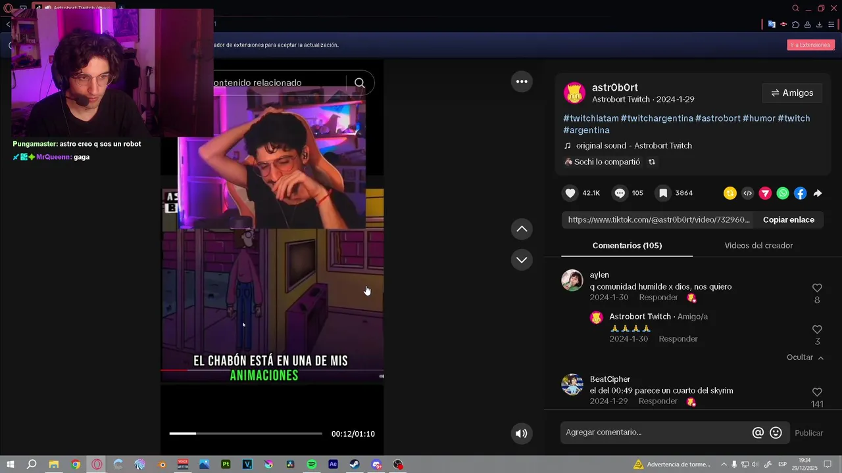This screenshot has width=842, height=473.
Task: Click search icon in related content bar
Action: (x=360, y=83)
